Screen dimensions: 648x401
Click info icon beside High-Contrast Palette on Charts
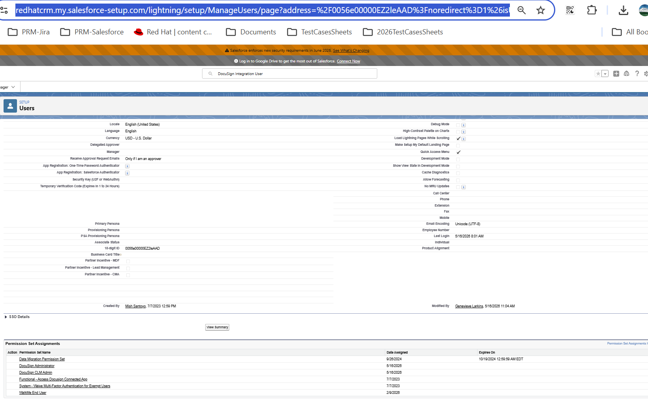click(x=464, y=132)
